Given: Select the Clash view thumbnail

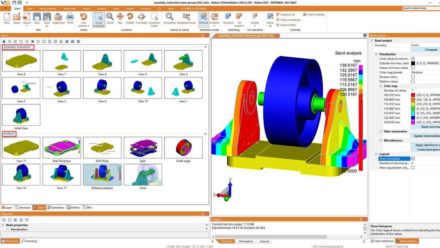Looking at the screenshot, I should pos(143,175).
